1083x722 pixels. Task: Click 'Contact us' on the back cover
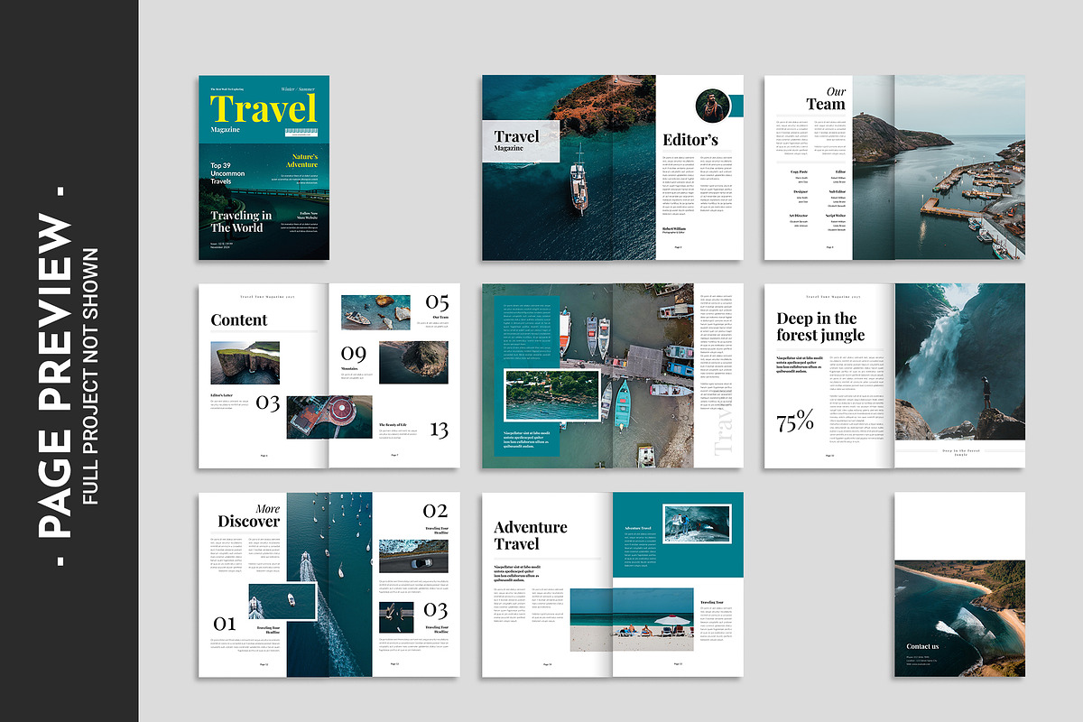[x=922, y=646]
